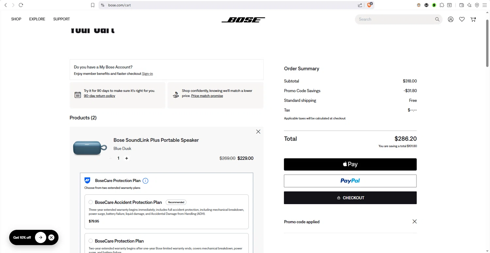Click the browser forward arrow
Viewport: 490px width, 253px height.
coord(13,5)
